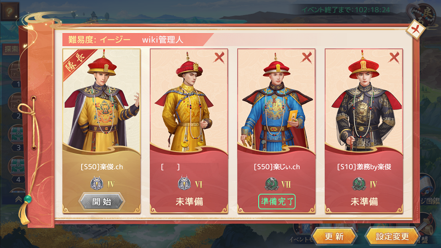This screenshot has height=248, width=441.
Task: Click 未準備 status of [S10]激務by楽俊
Action: click(364, 201)
